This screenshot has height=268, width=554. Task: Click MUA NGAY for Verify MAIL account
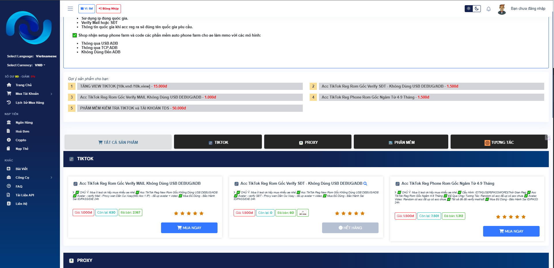pos(189,228)
